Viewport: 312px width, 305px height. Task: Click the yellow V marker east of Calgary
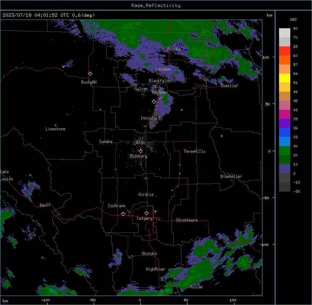coord(155,212)
